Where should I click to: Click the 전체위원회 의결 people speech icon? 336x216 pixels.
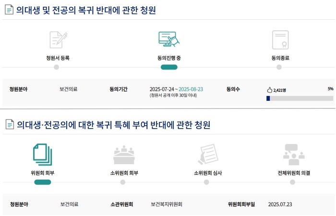(x=294, y=155)
